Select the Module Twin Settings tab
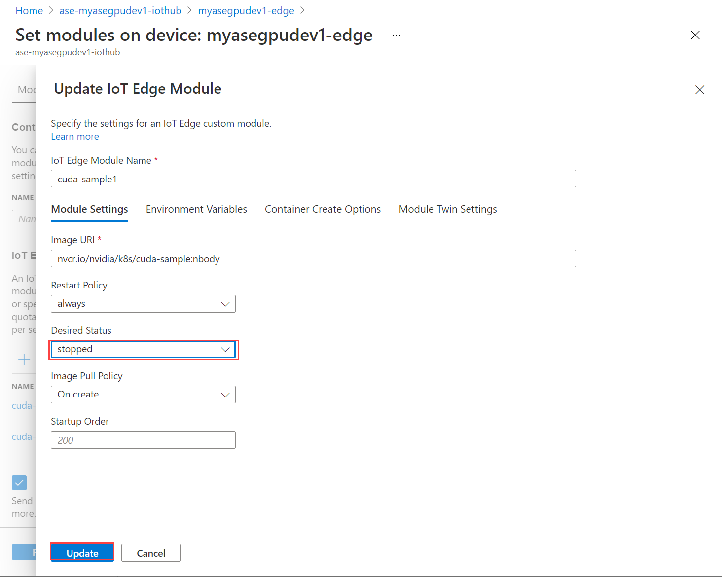This screenshot has height=577, width=722. point(447,209)
